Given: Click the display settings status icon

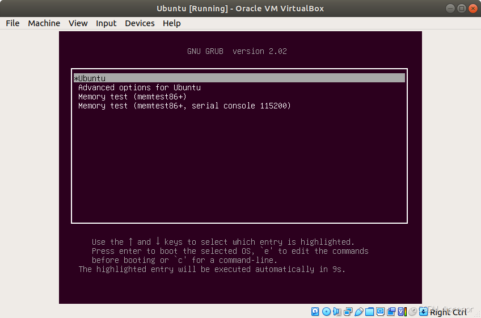Looking at the screenshot, I should pos(381,312).
